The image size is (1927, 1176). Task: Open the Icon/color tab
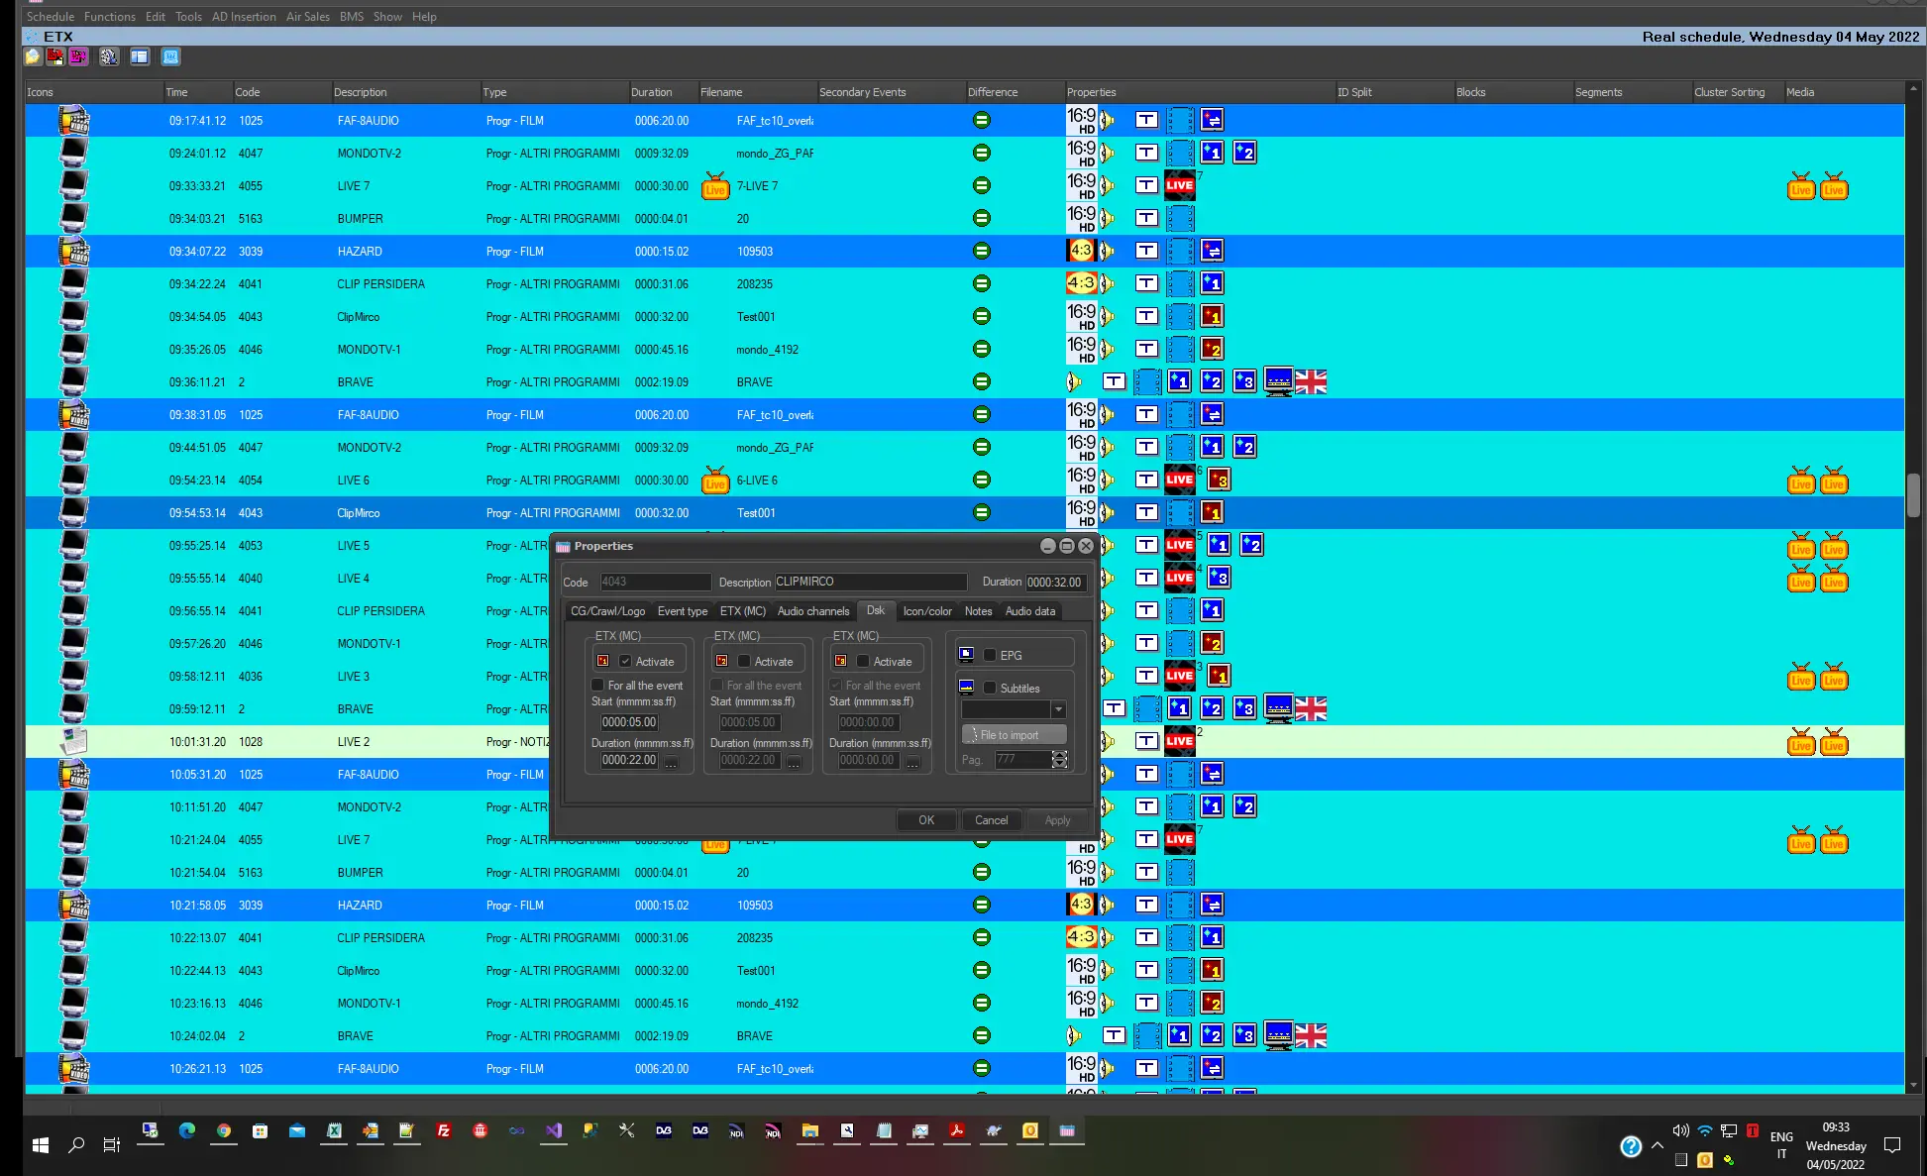pyautogui.click(x=926, y=611)
